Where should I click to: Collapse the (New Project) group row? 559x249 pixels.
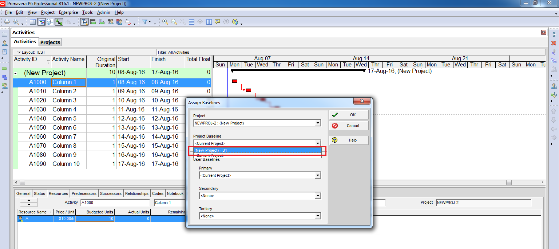(x=15, y=73)
